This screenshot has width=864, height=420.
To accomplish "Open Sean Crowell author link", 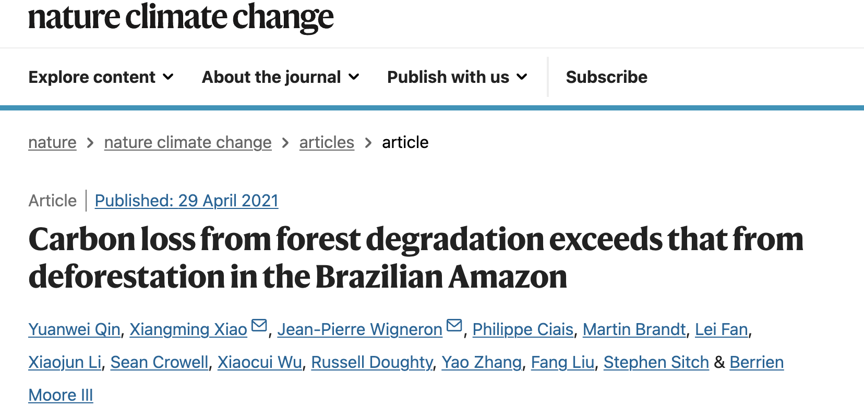I will 159,362.
